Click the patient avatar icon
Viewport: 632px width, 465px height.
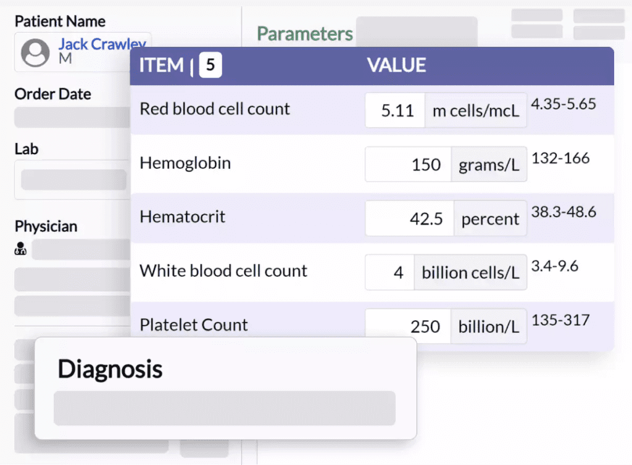35,53
